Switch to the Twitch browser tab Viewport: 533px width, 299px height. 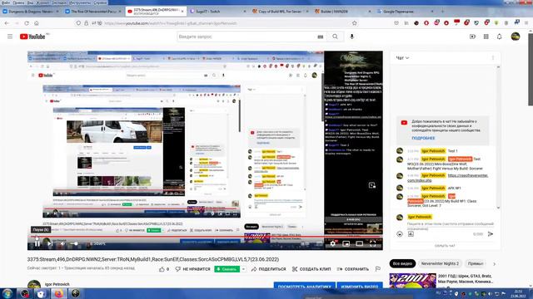point(218,11)
